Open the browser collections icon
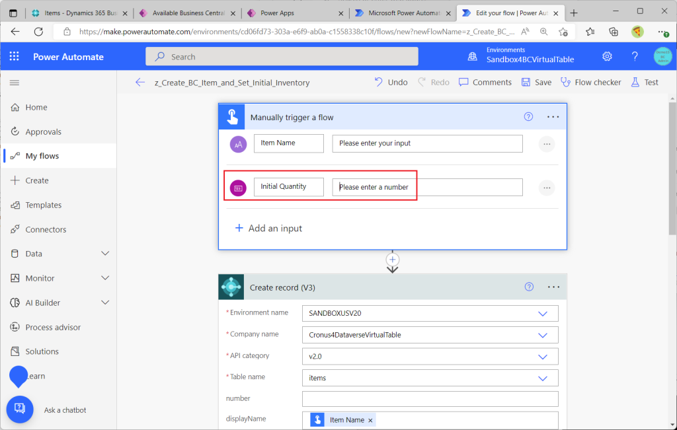The height and width of the screenshot is (430, 677). (613, 32)
